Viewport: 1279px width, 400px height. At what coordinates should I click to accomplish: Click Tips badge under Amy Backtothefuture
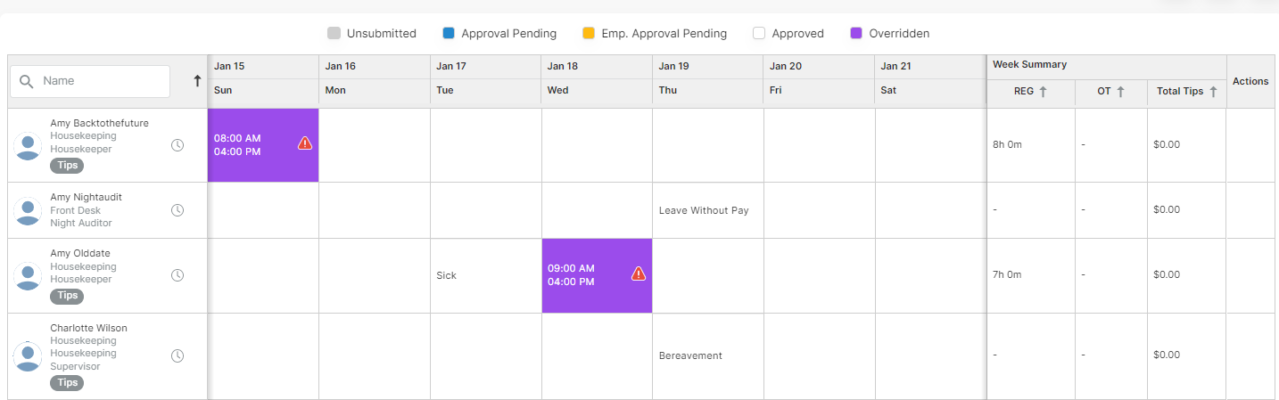67,166
